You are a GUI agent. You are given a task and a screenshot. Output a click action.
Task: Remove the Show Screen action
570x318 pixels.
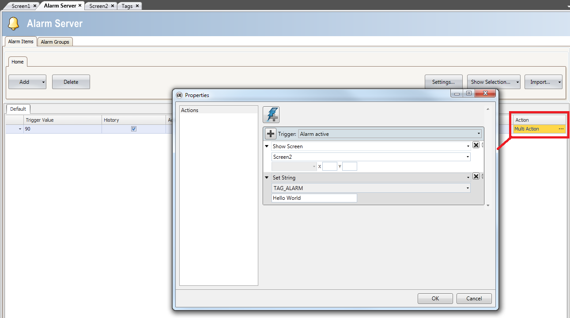[x=476, y=145]
